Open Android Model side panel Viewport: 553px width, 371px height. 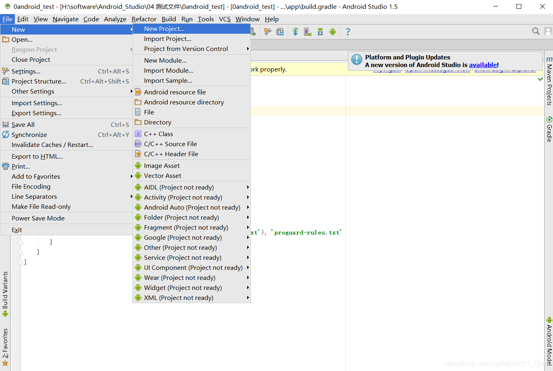pyautogui.click(x=549, y=341)
